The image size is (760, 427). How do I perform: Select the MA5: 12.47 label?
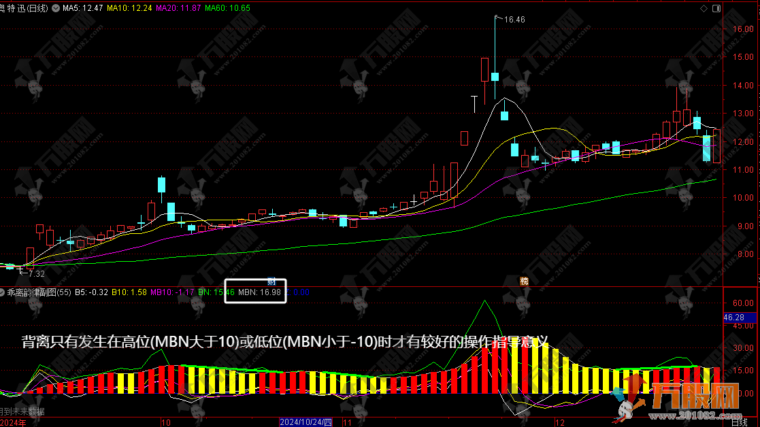(82, 8)
